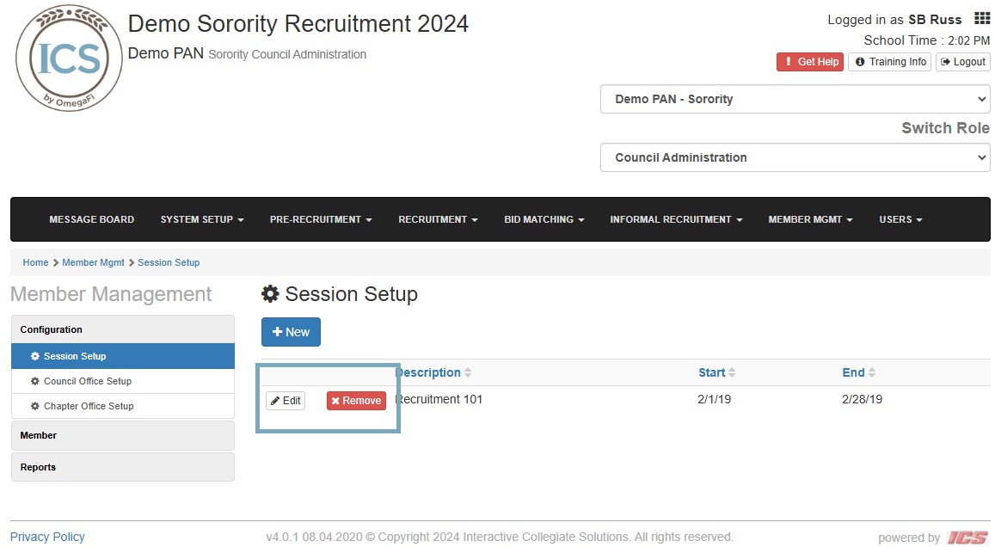
Task: Open the Bid Matching menu
Action: tap(544, 219)
